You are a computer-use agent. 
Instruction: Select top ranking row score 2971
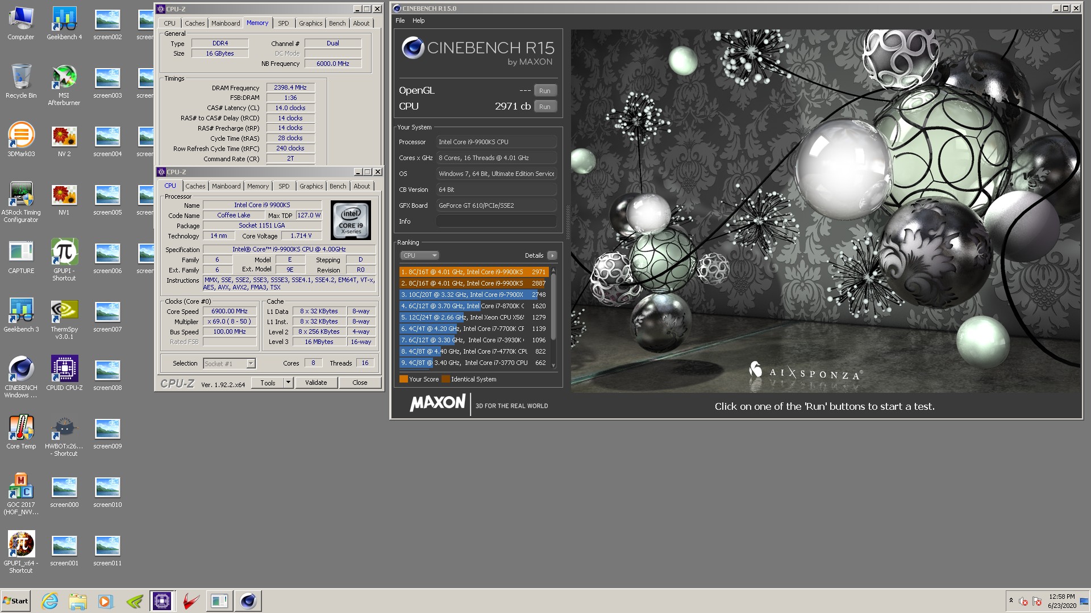(473, 272)
